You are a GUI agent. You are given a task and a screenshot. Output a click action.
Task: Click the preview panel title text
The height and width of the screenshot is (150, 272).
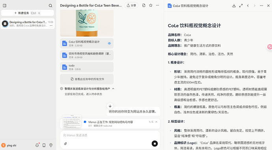190,6
